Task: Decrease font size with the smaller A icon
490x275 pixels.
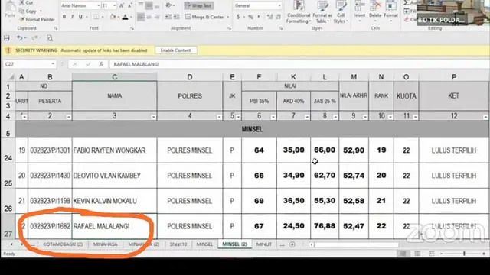Action: point(129,5)
